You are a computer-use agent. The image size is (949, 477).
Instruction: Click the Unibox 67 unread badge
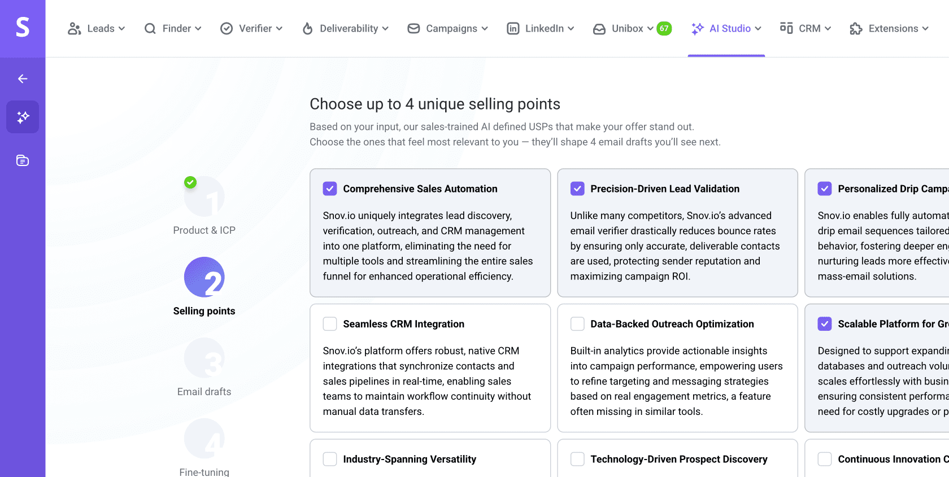[x=664, y=29]
